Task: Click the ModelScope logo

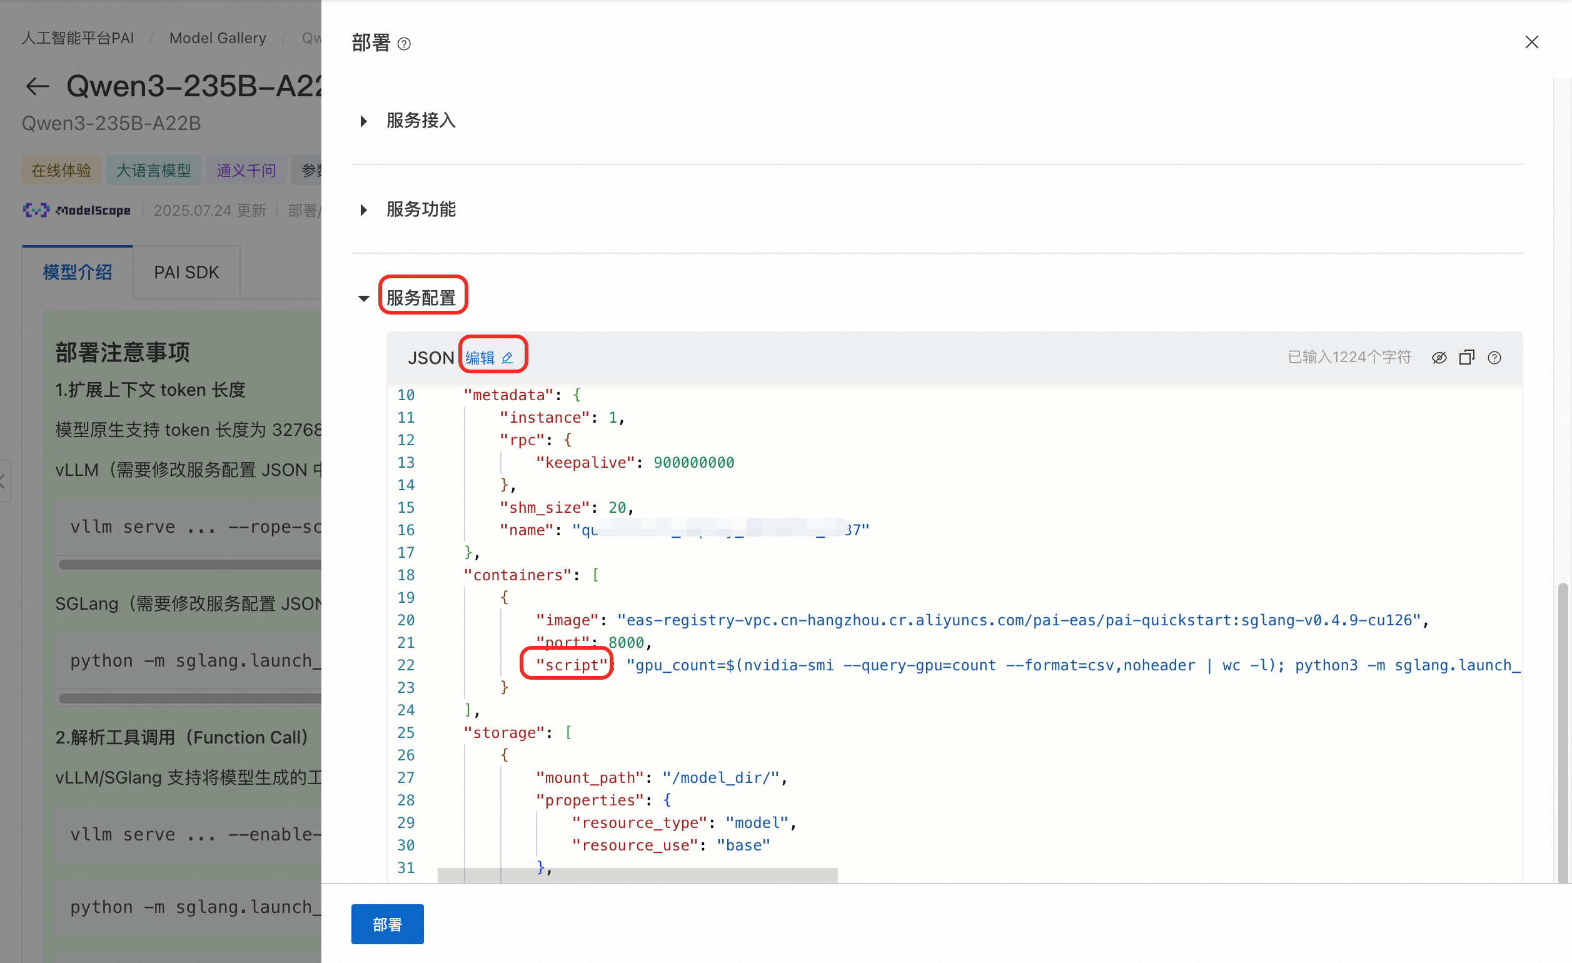Action: coord(76,210)
